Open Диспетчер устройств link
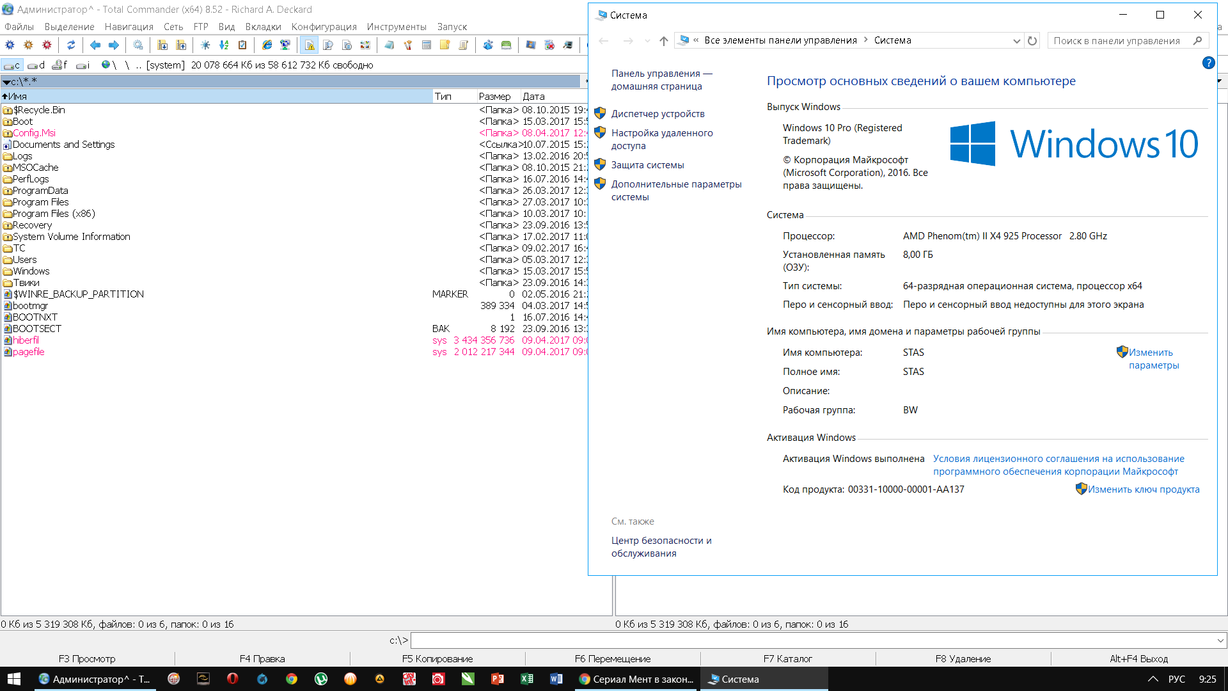The height and width of the screenshot is (691, 1228). (x=657, y=114)
